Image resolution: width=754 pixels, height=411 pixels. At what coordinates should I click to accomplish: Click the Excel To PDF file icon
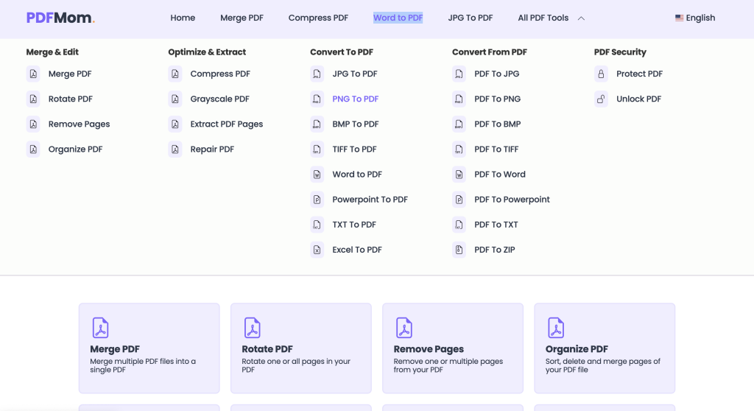tap(317, 250)
